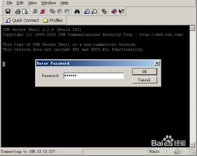The image size is (197, 156).
Task: Click the Save floppy disk icon
Action: pyautogui.click(x=8, y=11)
